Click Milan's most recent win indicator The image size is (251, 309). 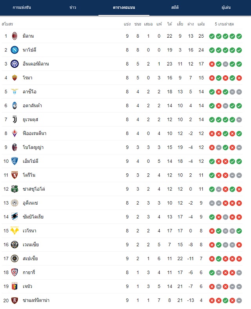point(239,36)
